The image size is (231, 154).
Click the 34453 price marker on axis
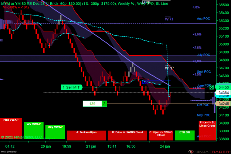[x=223, y=87]
